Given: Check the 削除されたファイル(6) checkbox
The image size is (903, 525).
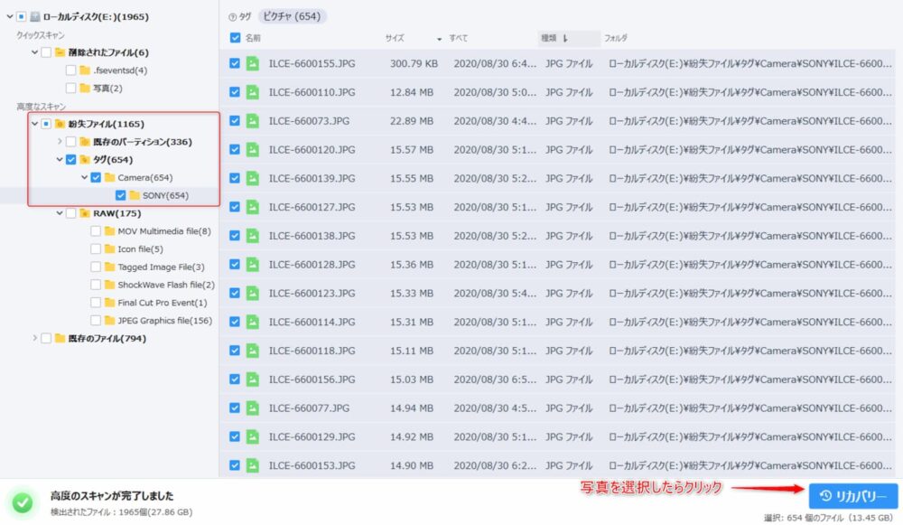Looking at the screenshot, I should tap(46, 52).
